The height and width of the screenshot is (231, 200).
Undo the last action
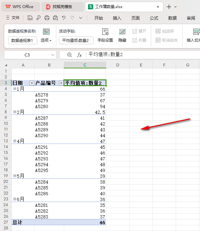64,18
